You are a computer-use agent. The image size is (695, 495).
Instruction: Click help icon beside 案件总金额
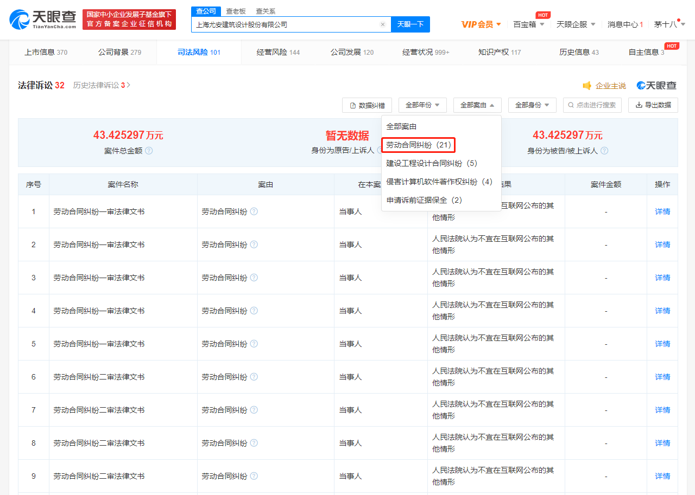click(x=149, y=151)
